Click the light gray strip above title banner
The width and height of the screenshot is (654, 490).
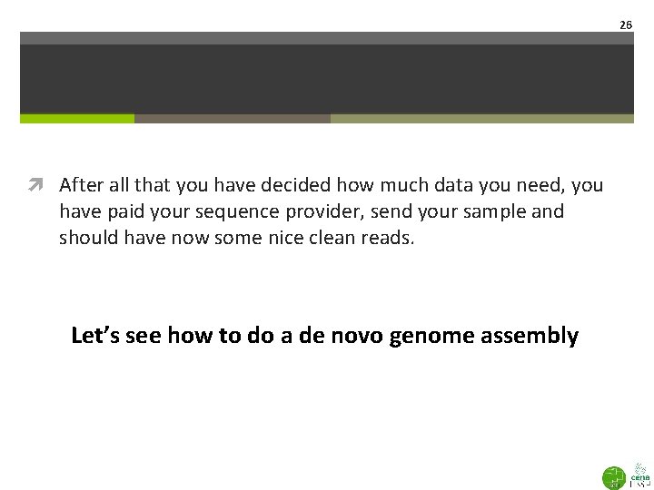[327, 38]
